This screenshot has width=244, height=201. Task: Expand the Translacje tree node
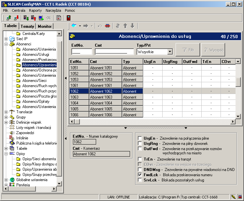[x=6, y=112]
